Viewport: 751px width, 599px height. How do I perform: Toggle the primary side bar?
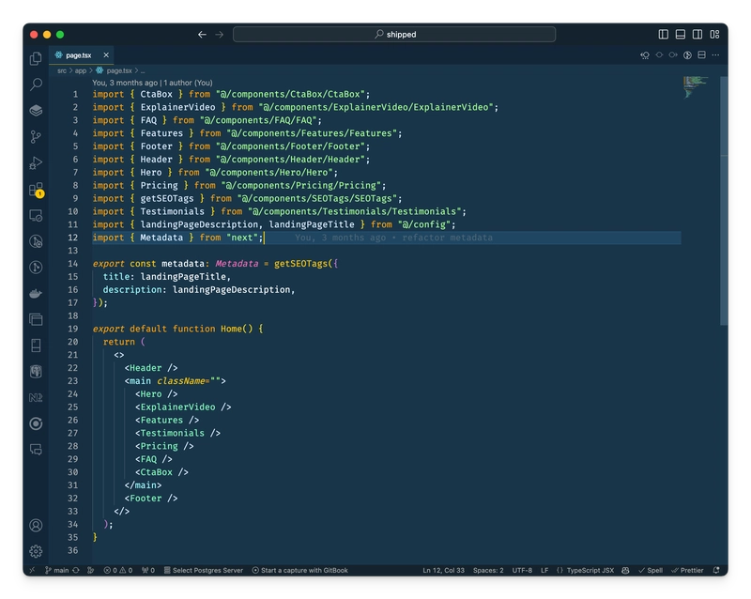[664, 34]
